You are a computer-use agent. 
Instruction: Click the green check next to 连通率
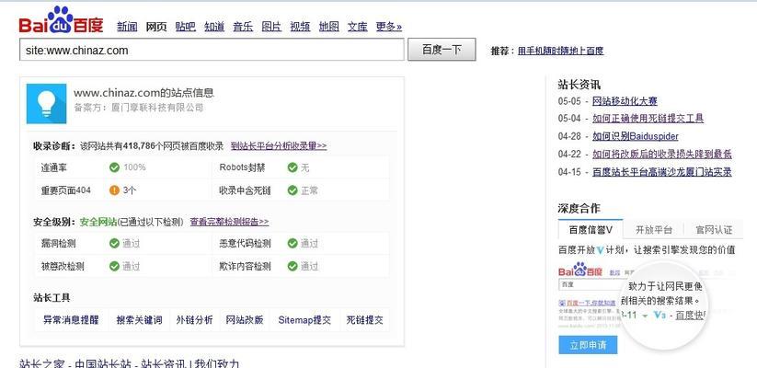[114, 167]
